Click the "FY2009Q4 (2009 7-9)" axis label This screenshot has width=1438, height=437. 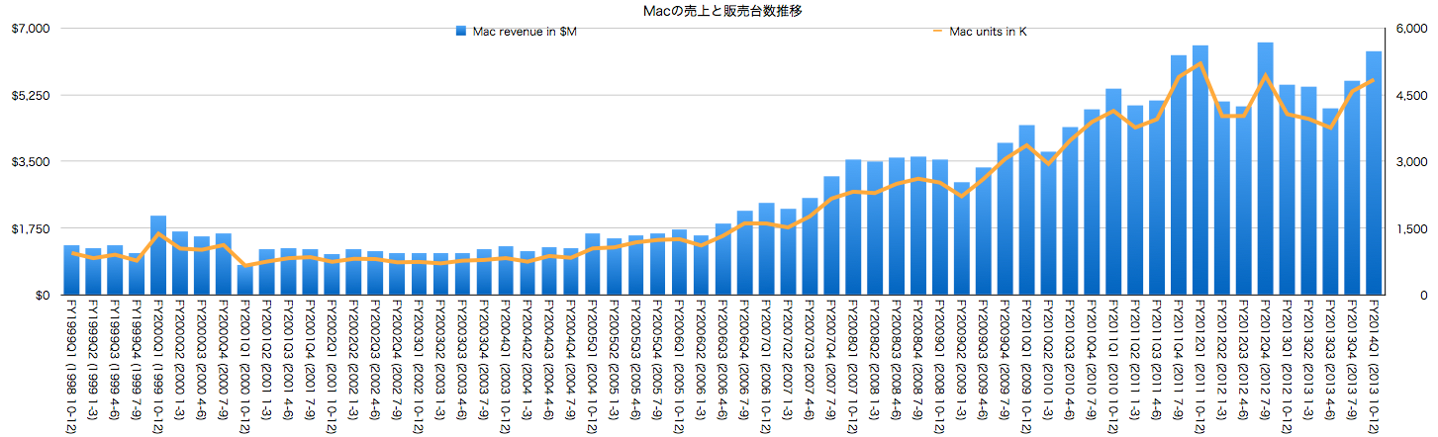[1007, 358]
